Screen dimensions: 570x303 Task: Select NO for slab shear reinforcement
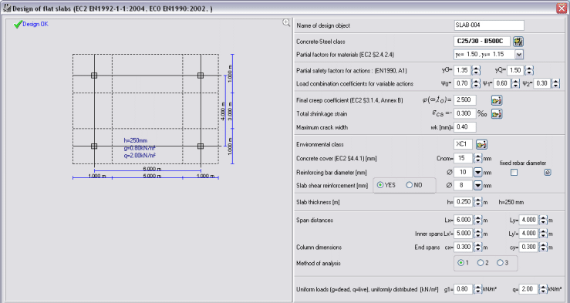(x=410, y=185)
